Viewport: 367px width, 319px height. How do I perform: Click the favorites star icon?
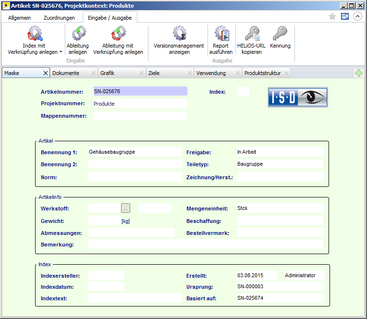pyautogui.click(x=332, y=16)
